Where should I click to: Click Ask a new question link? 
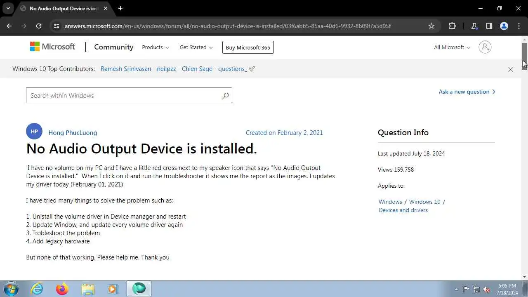click(467, 92)
